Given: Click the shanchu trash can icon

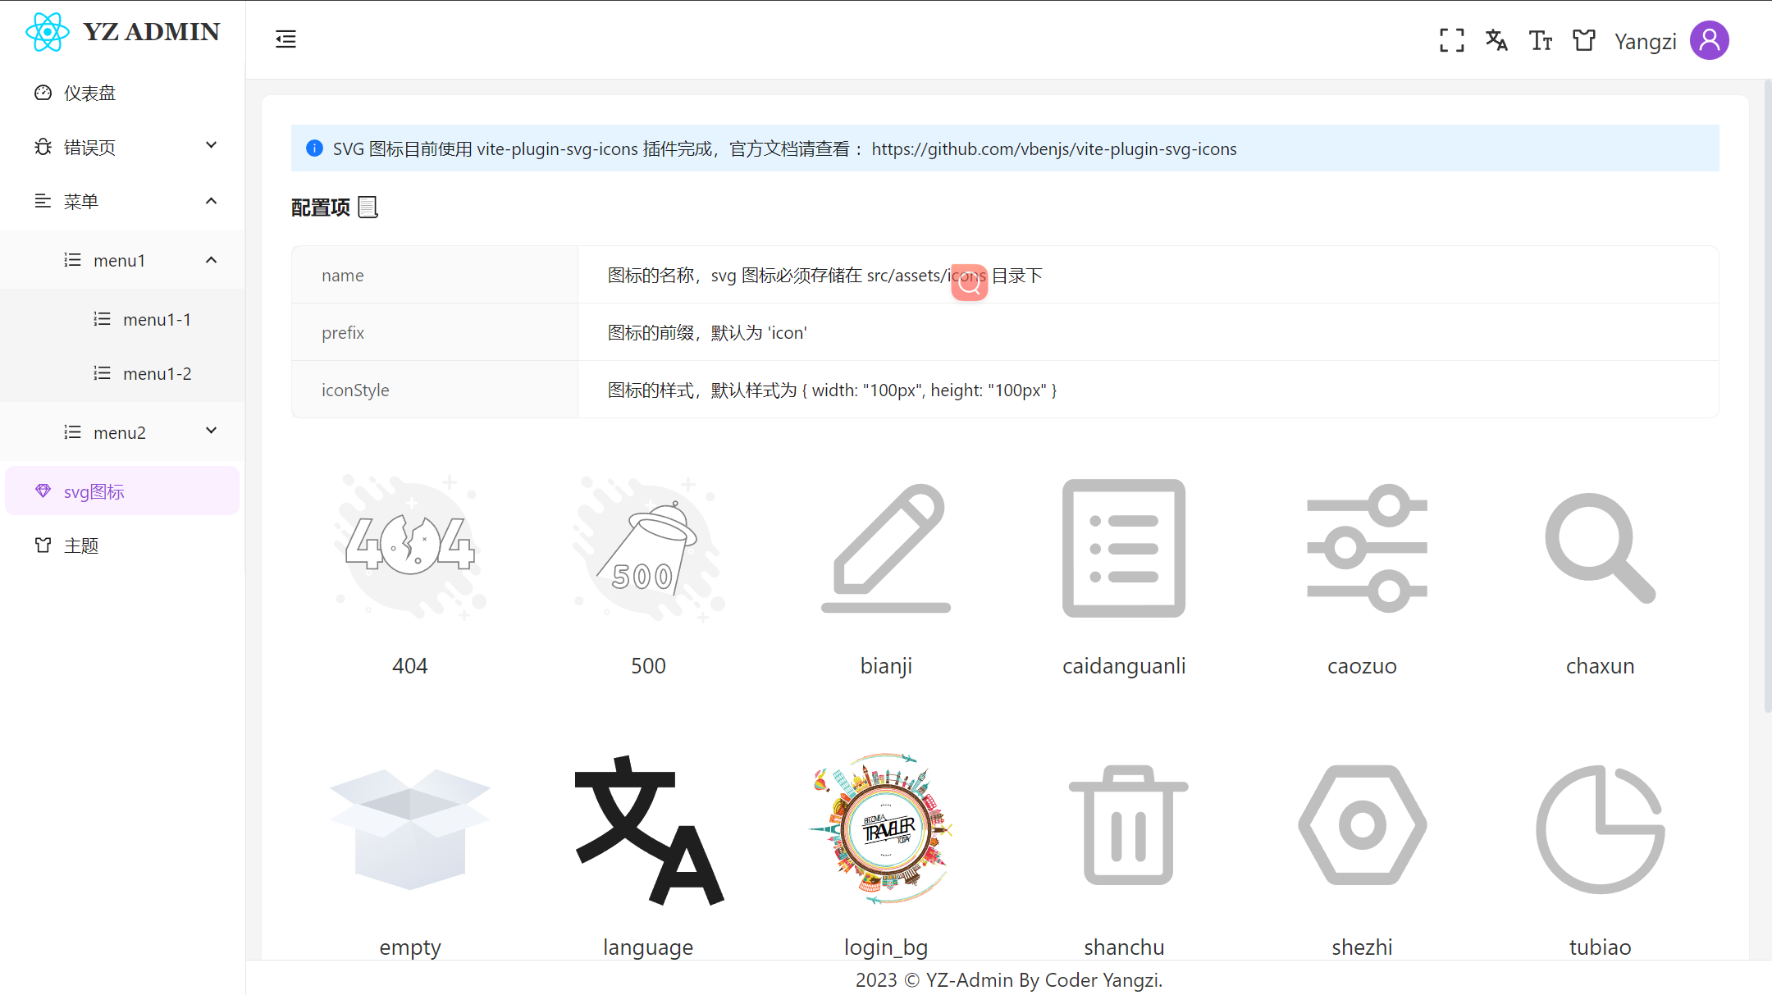Looking at the screenshot, I should (x=1127, y=825).
